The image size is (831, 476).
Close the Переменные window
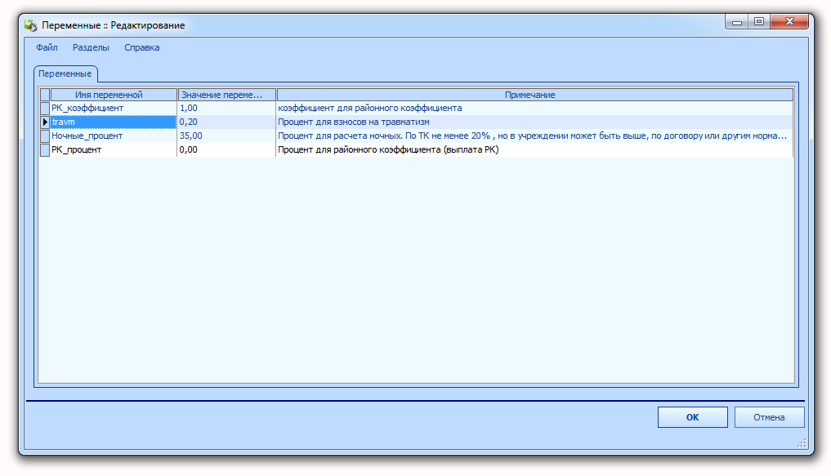pyautogui.click(x=789, y=22)
